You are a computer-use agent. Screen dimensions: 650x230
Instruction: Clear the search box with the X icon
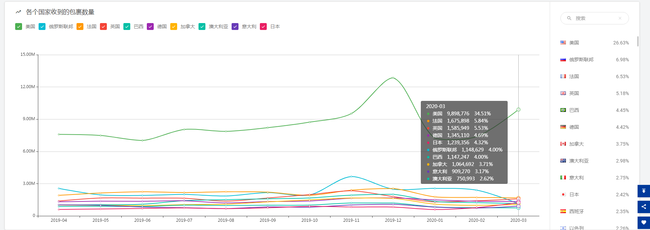(x=620, y=18)
